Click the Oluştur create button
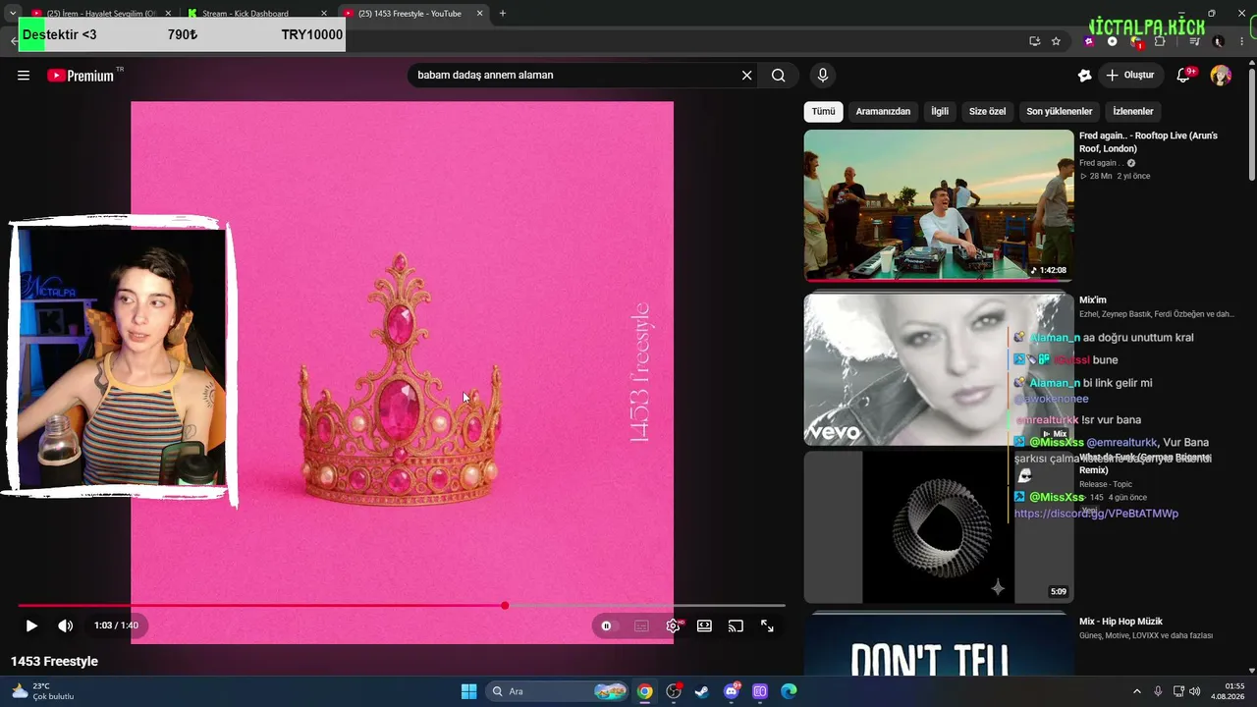The image size is (1257, 707). (x=1130, y=76)
